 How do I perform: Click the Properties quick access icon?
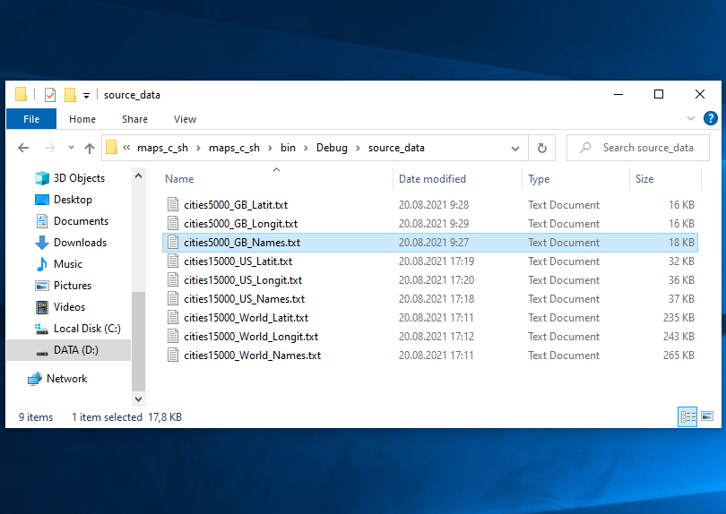(50, 95)
